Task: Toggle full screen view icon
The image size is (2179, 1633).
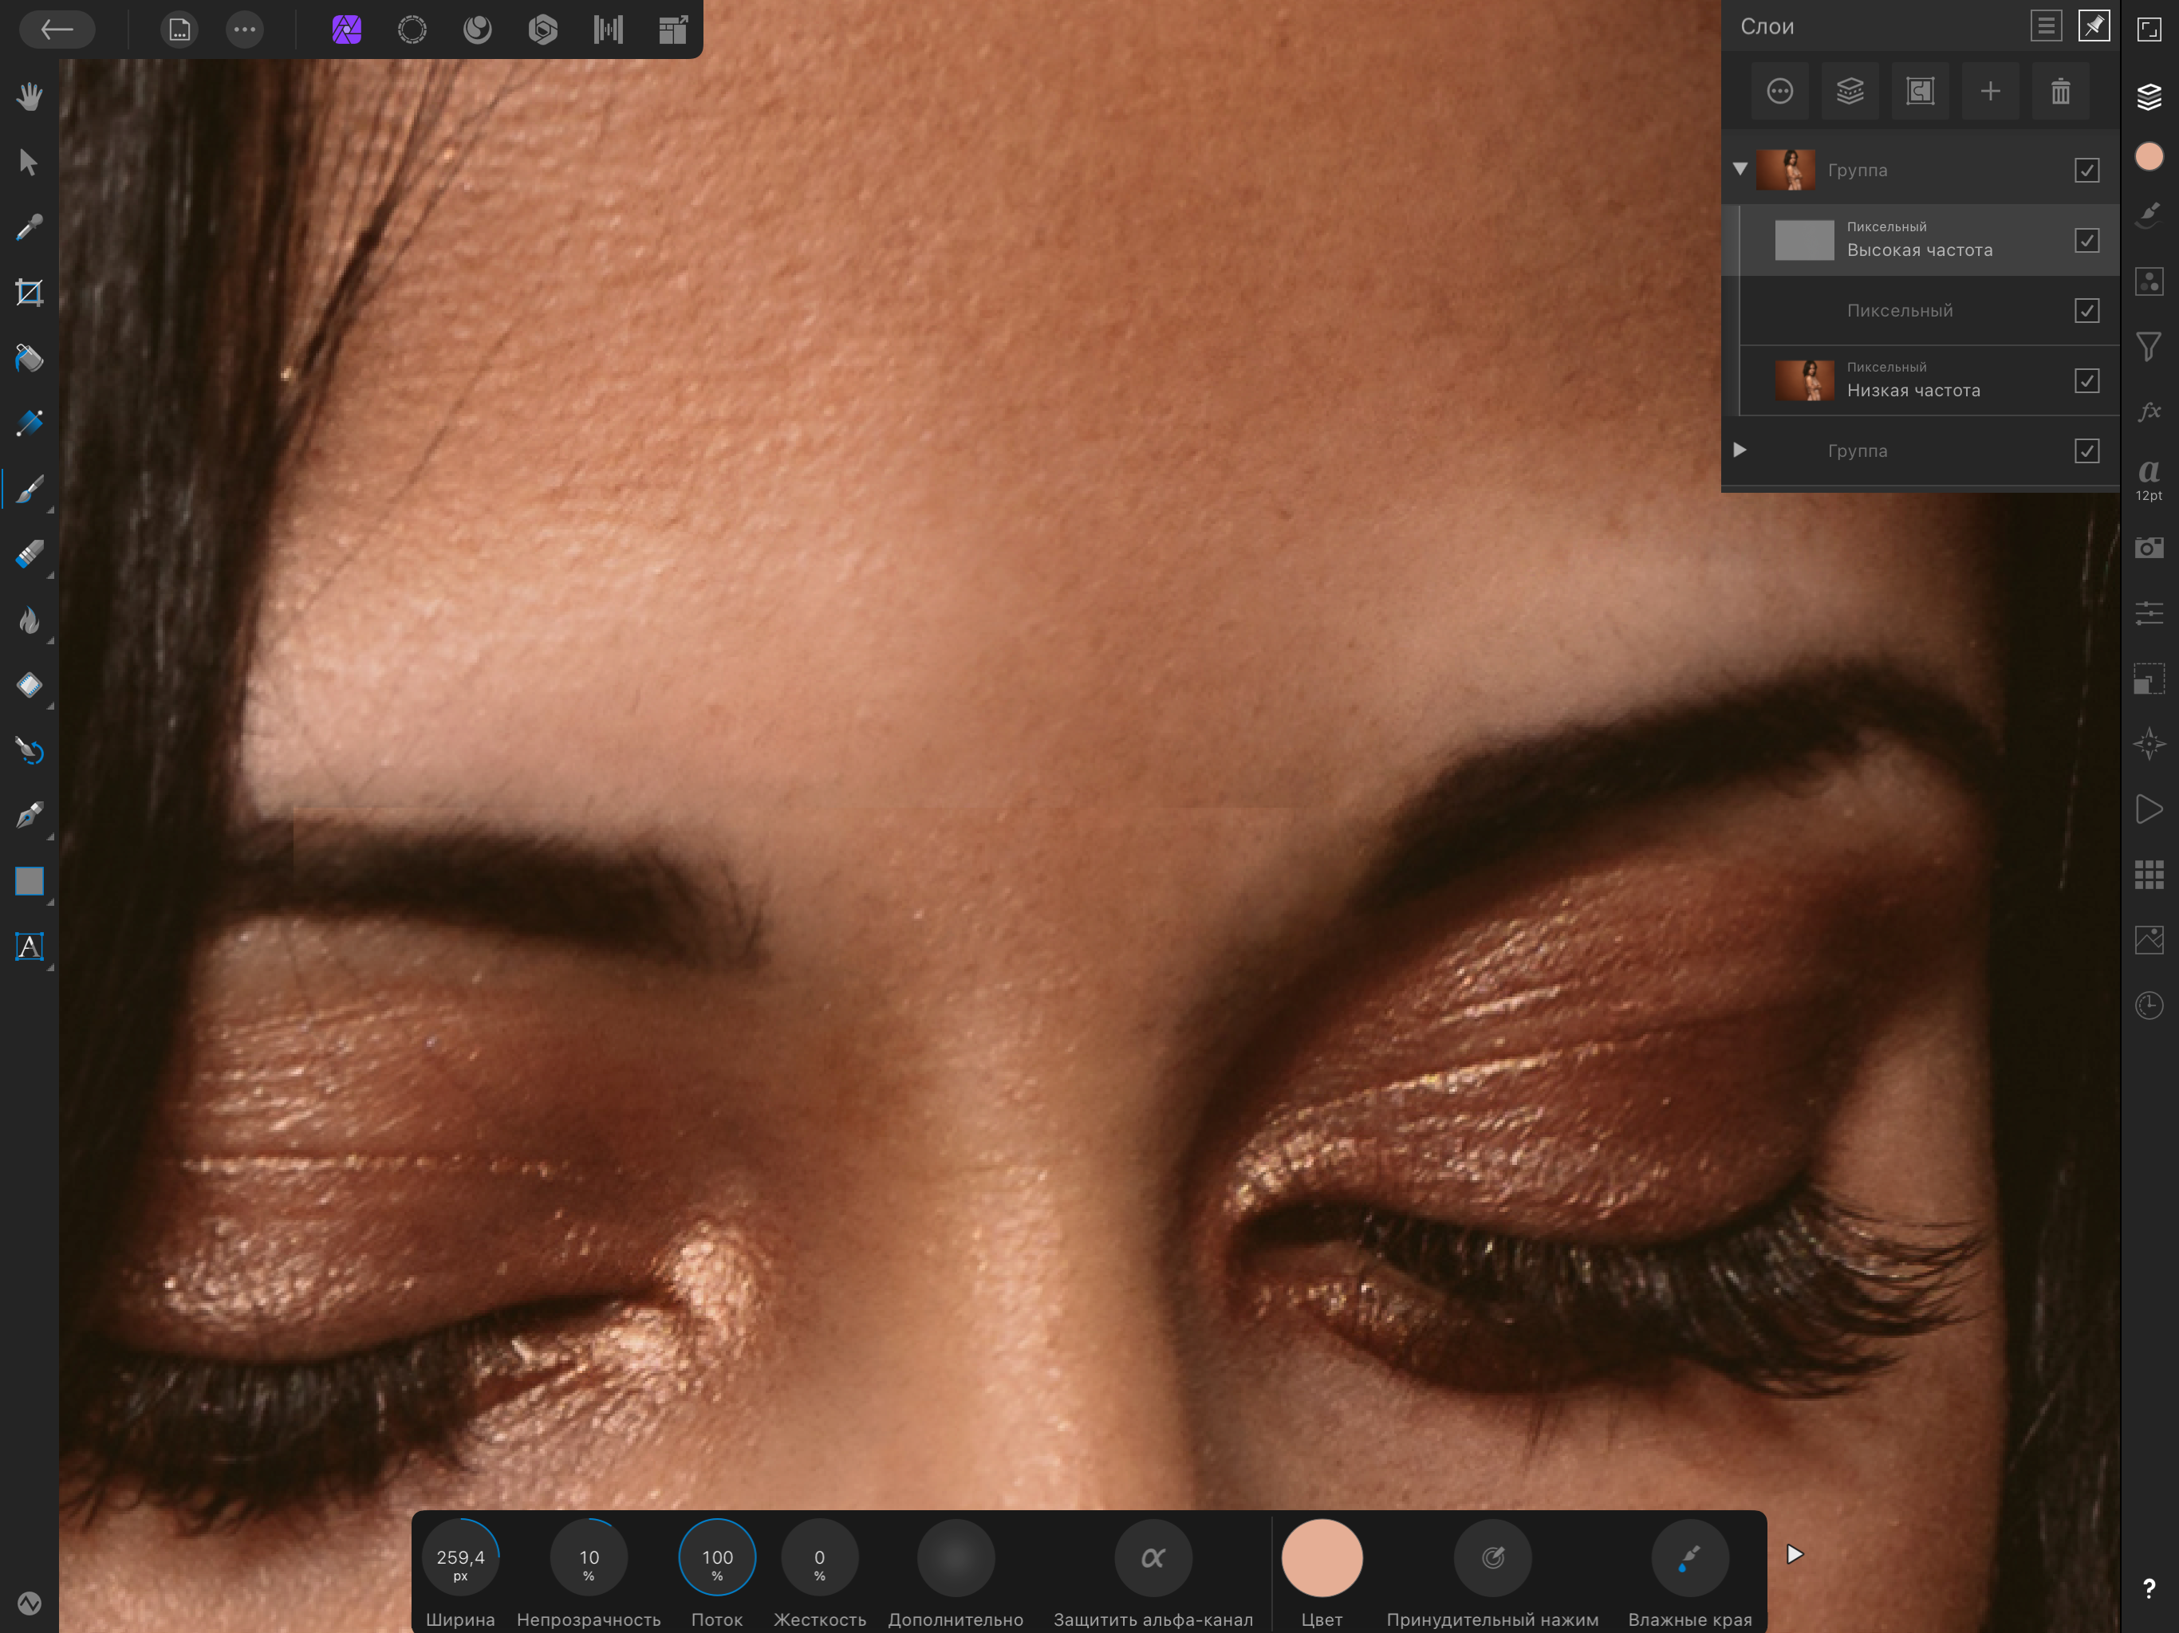Action: point(2149,30)
